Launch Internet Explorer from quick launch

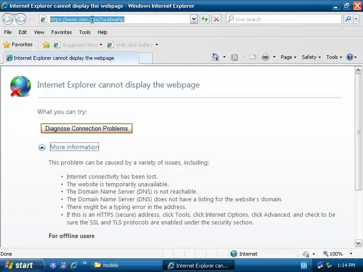(x=74, y=265)
